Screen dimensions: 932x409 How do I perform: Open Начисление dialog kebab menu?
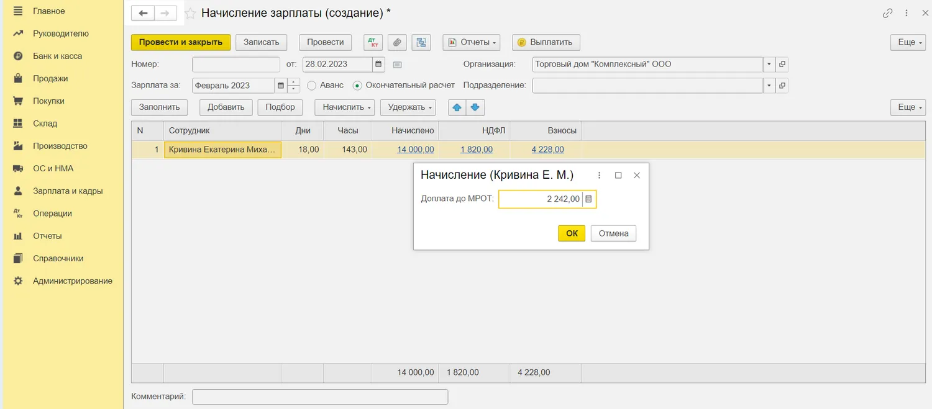599,175
